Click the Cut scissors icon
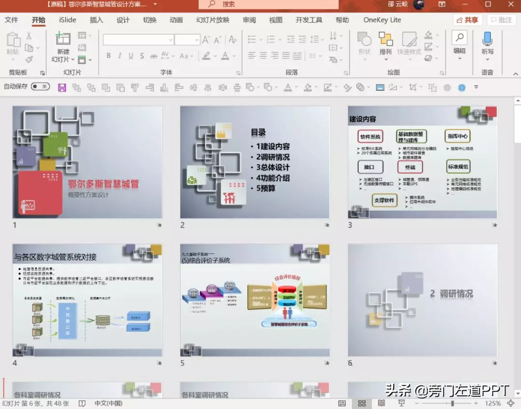Image resolution: width=521 pixels, height=409 pixels. (x=29, y=36)
